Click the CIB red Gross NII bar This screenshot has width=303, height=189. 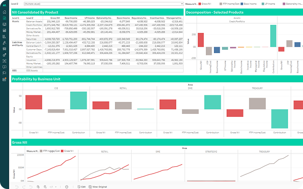pyautogui.click(x=34, y=102)
